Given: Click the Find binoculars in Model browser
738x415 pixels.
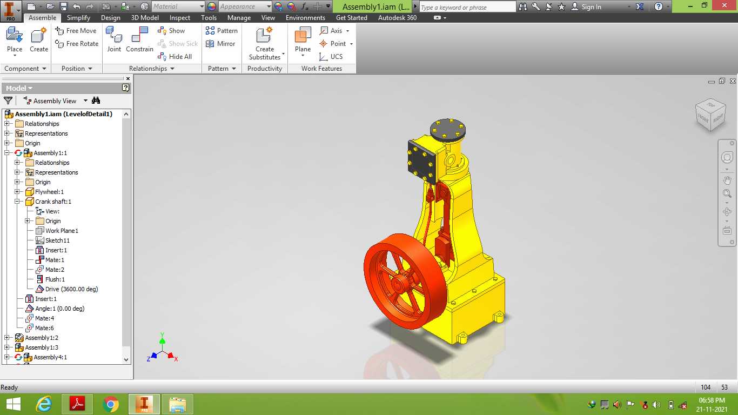Looking at the screenshot, I should coord(96,101).
